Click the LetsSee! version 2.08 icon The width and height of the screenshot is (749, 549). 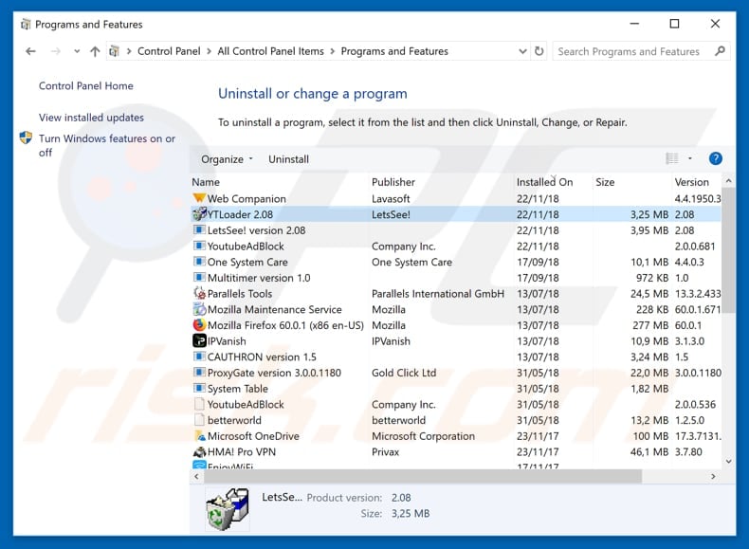pos(199,229)
